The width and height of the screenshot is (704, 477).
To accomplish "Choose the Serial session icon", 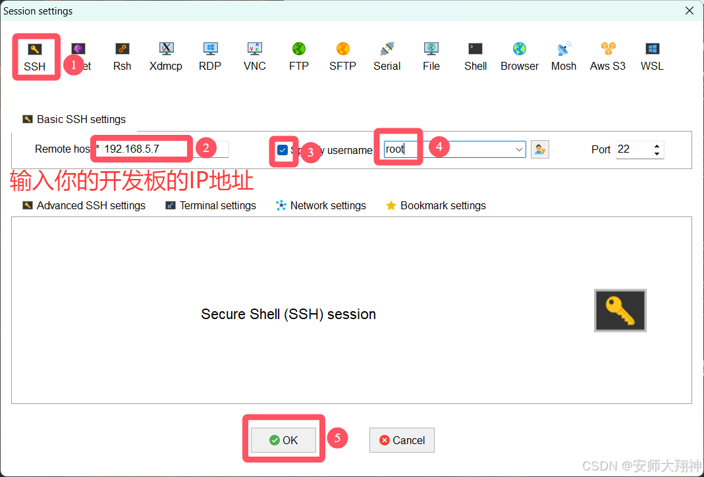I will [x=387, y=57].
